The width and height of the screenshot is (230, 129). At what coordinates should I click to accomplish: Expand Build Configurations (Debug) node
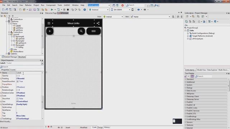click(x=188, y=33)
